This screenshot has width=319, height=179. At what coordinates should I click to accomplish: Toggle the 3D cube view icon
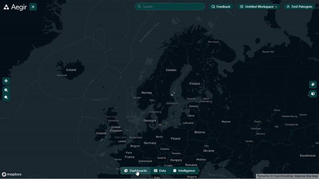tap(313, 94)
